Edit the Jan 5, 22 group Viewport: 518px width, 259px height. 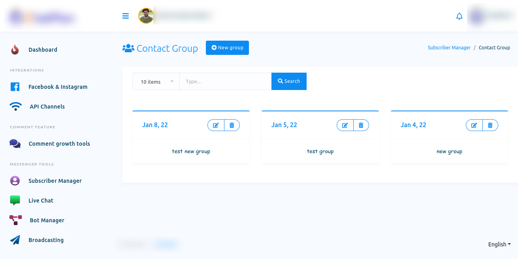coord(345,125)
